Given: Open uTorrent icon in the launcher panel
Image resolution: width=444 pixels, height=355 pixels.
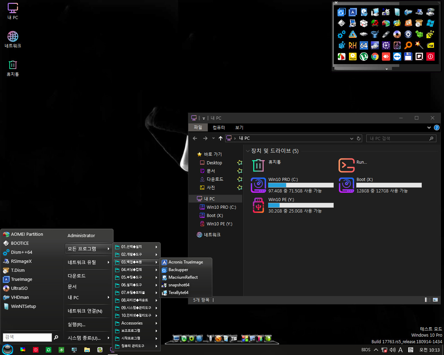Looking at the screenshot, I should click(x=364, y=57).
